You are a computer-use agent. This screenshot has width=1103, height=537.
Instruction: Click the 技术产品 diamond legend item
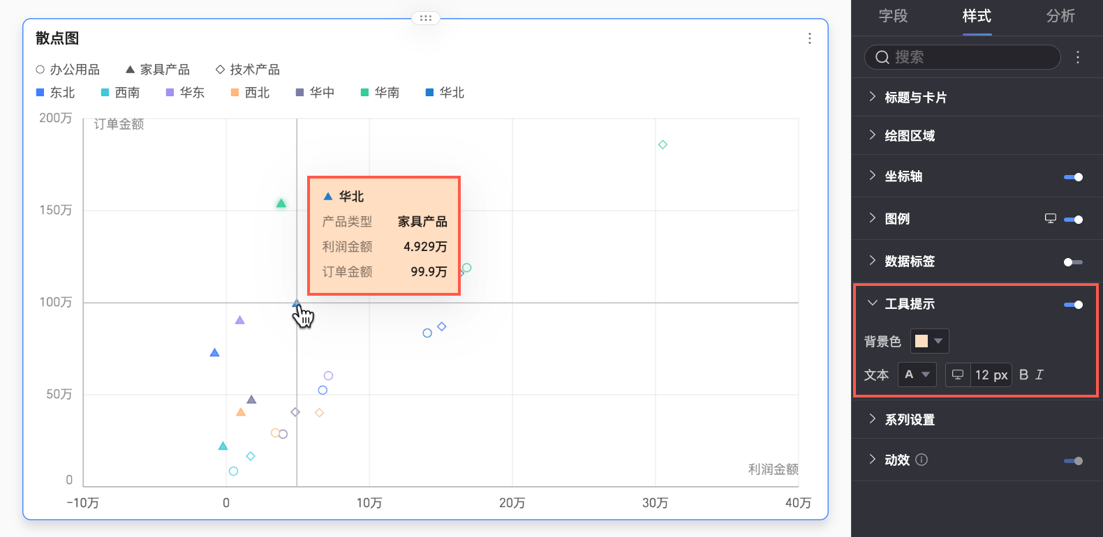pos(247,70)
